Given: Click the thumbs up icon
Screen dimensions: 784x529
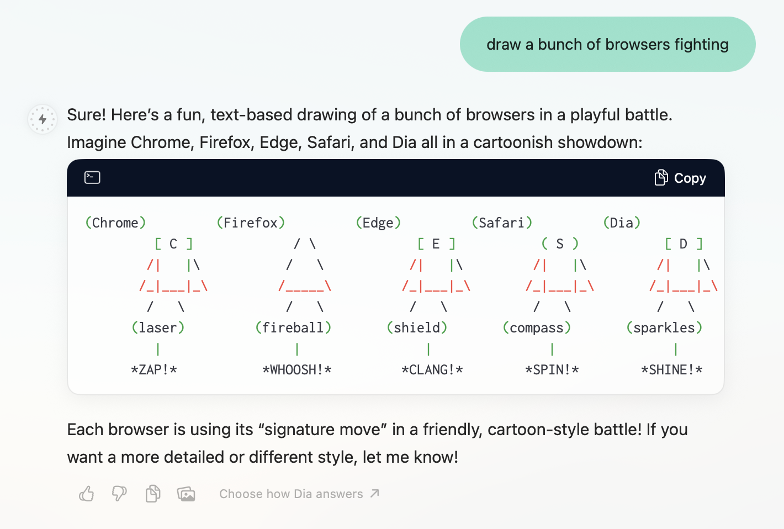Looking at the screenshot, I should tap(87, 494).
